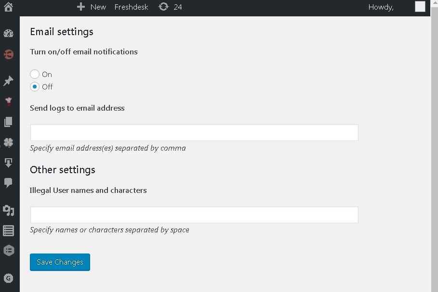438x292 pixels.
Task: Click the download arrow icon in sidebar
Action: coord(8,163)
